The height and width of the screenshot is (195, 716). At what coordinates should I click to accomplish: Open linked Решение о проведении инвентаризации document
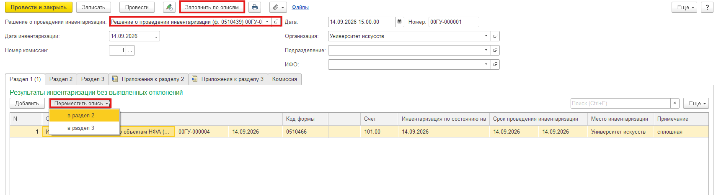tap(276, 22)
